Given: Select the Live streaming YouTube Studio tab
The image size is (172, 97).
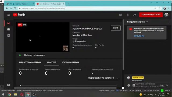Looking at the screenshot, I should coord(50,4).
